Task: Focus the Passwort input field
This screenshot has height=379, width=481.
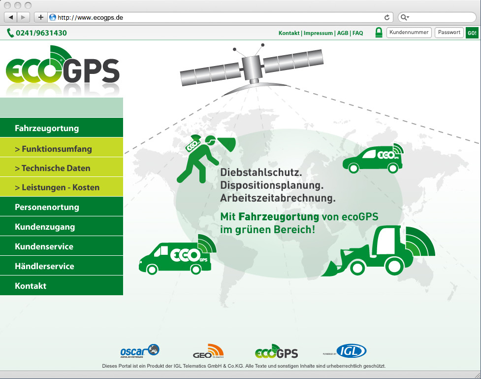Action: tap(449, 33)
